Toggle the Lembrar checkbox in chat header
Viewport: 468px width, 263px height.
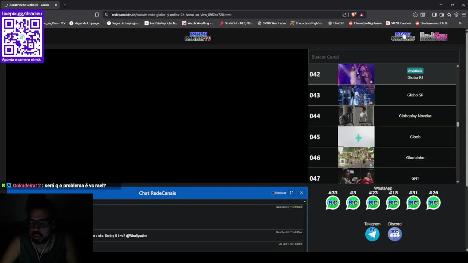(273, 193)
